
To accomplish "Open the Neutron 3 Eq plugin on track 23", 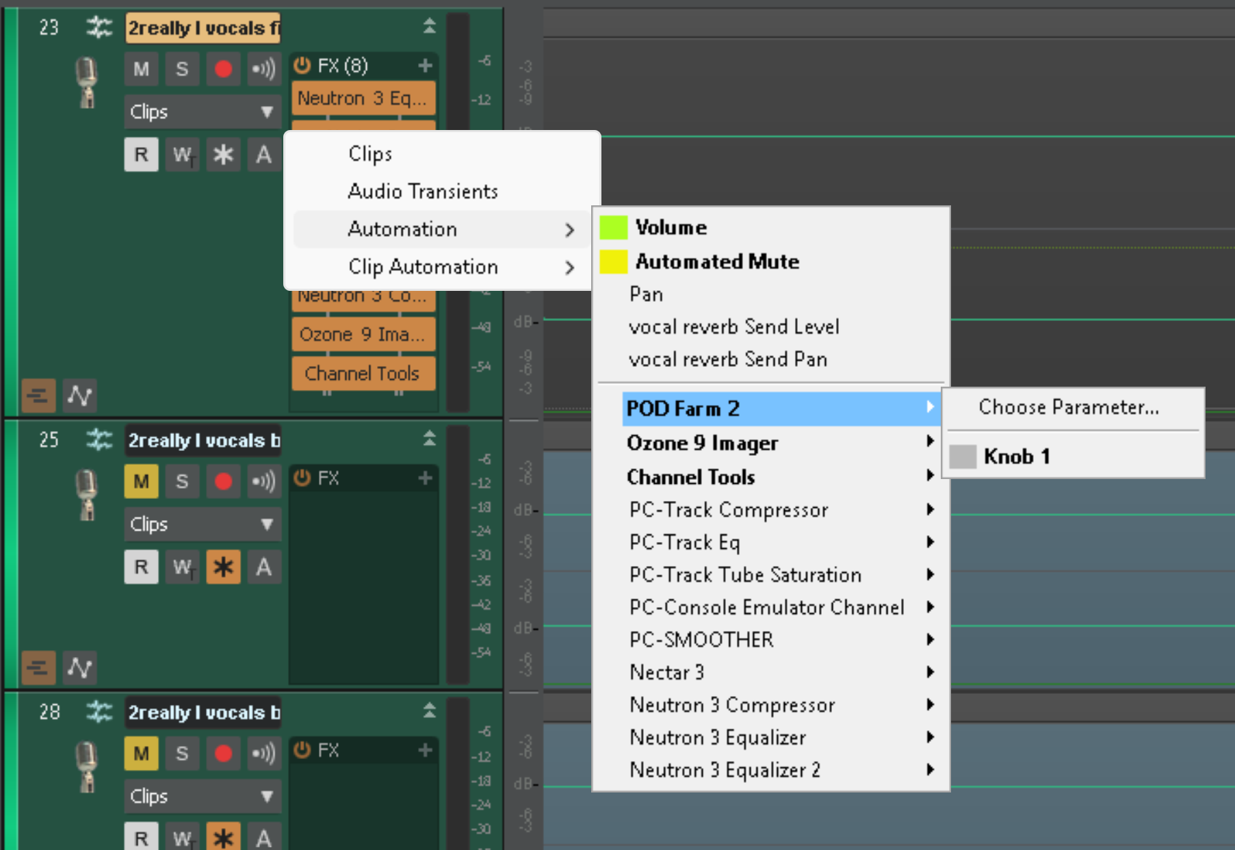I will click(363, 99).
